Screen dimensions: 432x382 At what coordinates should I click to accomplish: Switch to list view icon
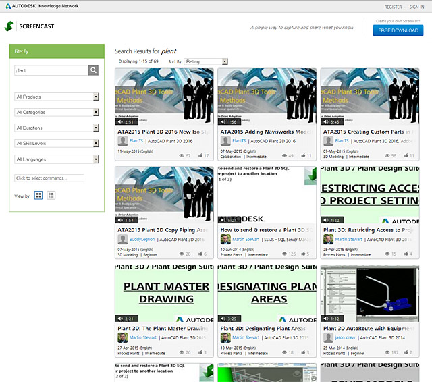coord(51,195)
